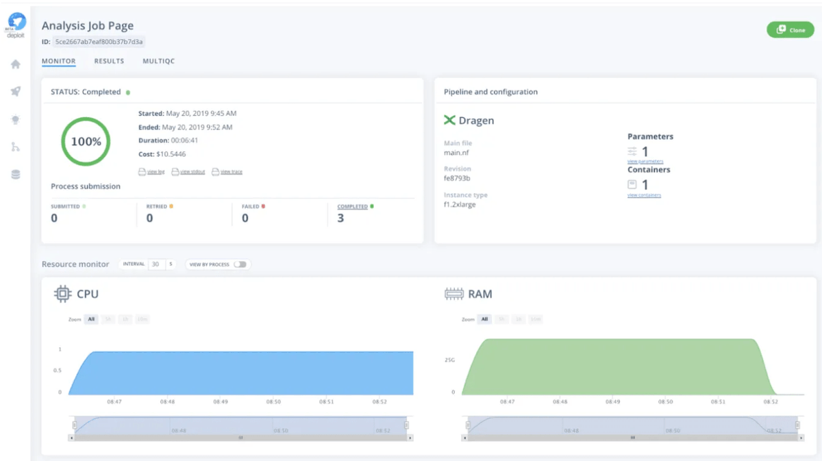Click the Parameters sliders icon
Image resolution: width=822 pixels, height=461 pixels.
pyautogui.click(x=632, y=151)
